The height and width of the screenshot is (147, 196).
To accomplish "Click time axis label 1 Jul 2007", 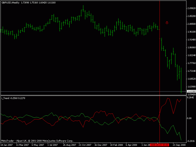I will (x=53, y=145).
